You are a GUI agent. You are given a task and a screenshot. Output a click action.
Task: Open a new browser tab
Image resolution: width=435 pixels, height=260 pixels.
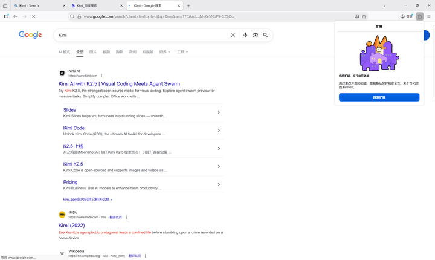[188, 5]
